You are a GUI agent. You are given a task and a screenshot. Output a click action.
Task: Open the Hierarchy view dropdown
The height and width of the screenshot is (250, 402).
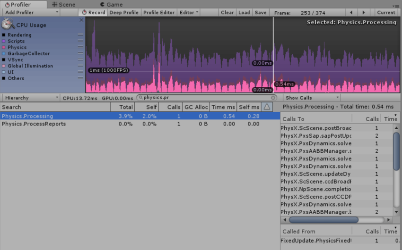(31, 98)
